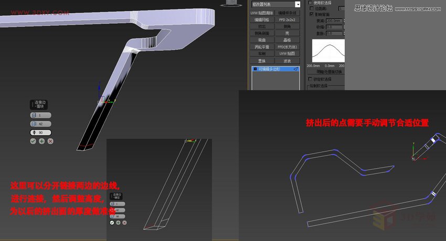The image size is (446, 241).
Task: Click the 编辑网格 modifier button
Action: pos(262,20)
